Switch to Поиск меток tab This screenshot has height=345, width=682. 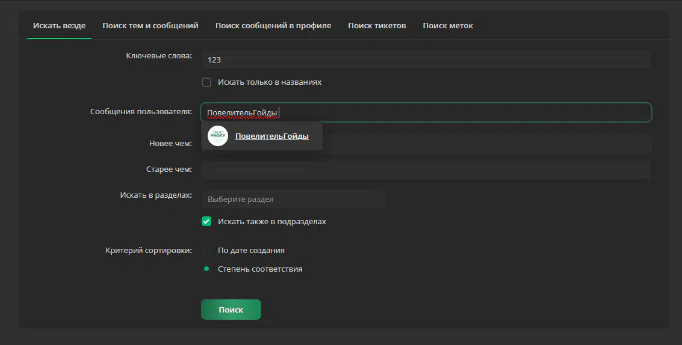(448, 26)
